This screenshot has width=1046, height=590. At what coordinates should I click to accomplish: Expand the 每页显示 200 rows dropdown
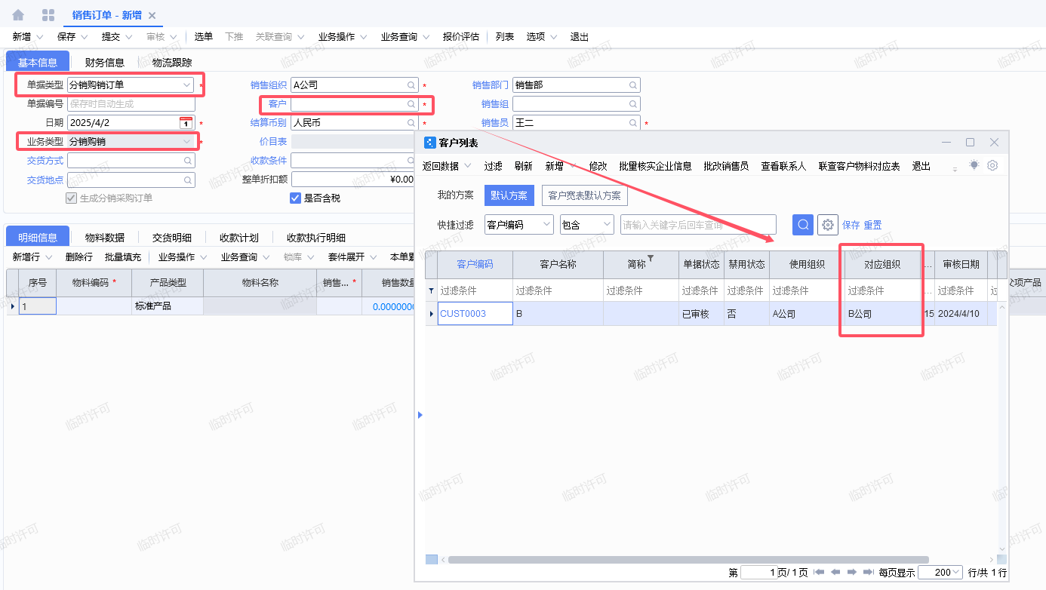coord(955,573)
